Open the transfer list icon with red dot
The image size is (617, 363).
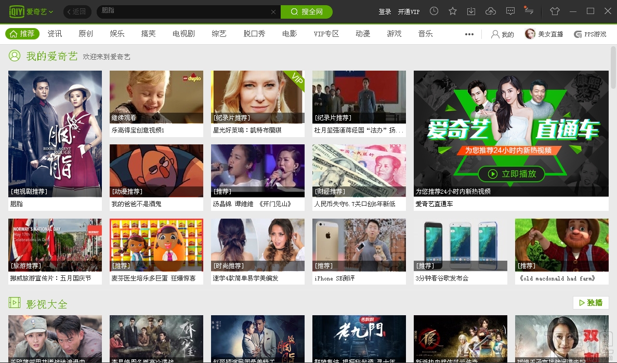pos(529,10)
